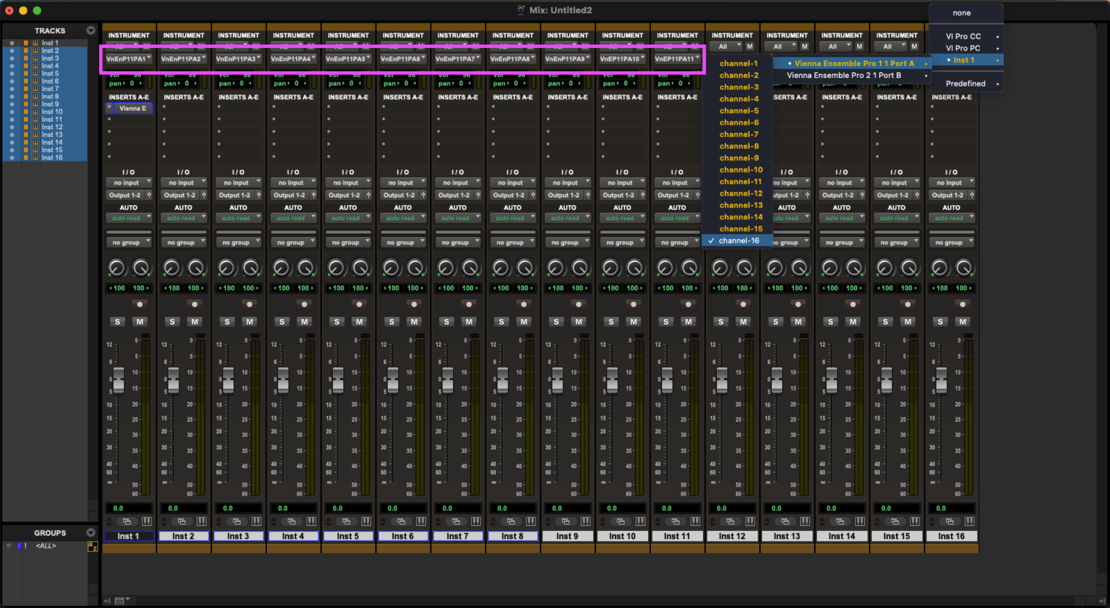Click the Inst 1 volume fader handle

pos(118,380)
